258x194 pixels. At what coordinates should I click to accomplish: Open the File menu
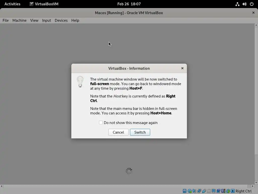click(6, 20)
